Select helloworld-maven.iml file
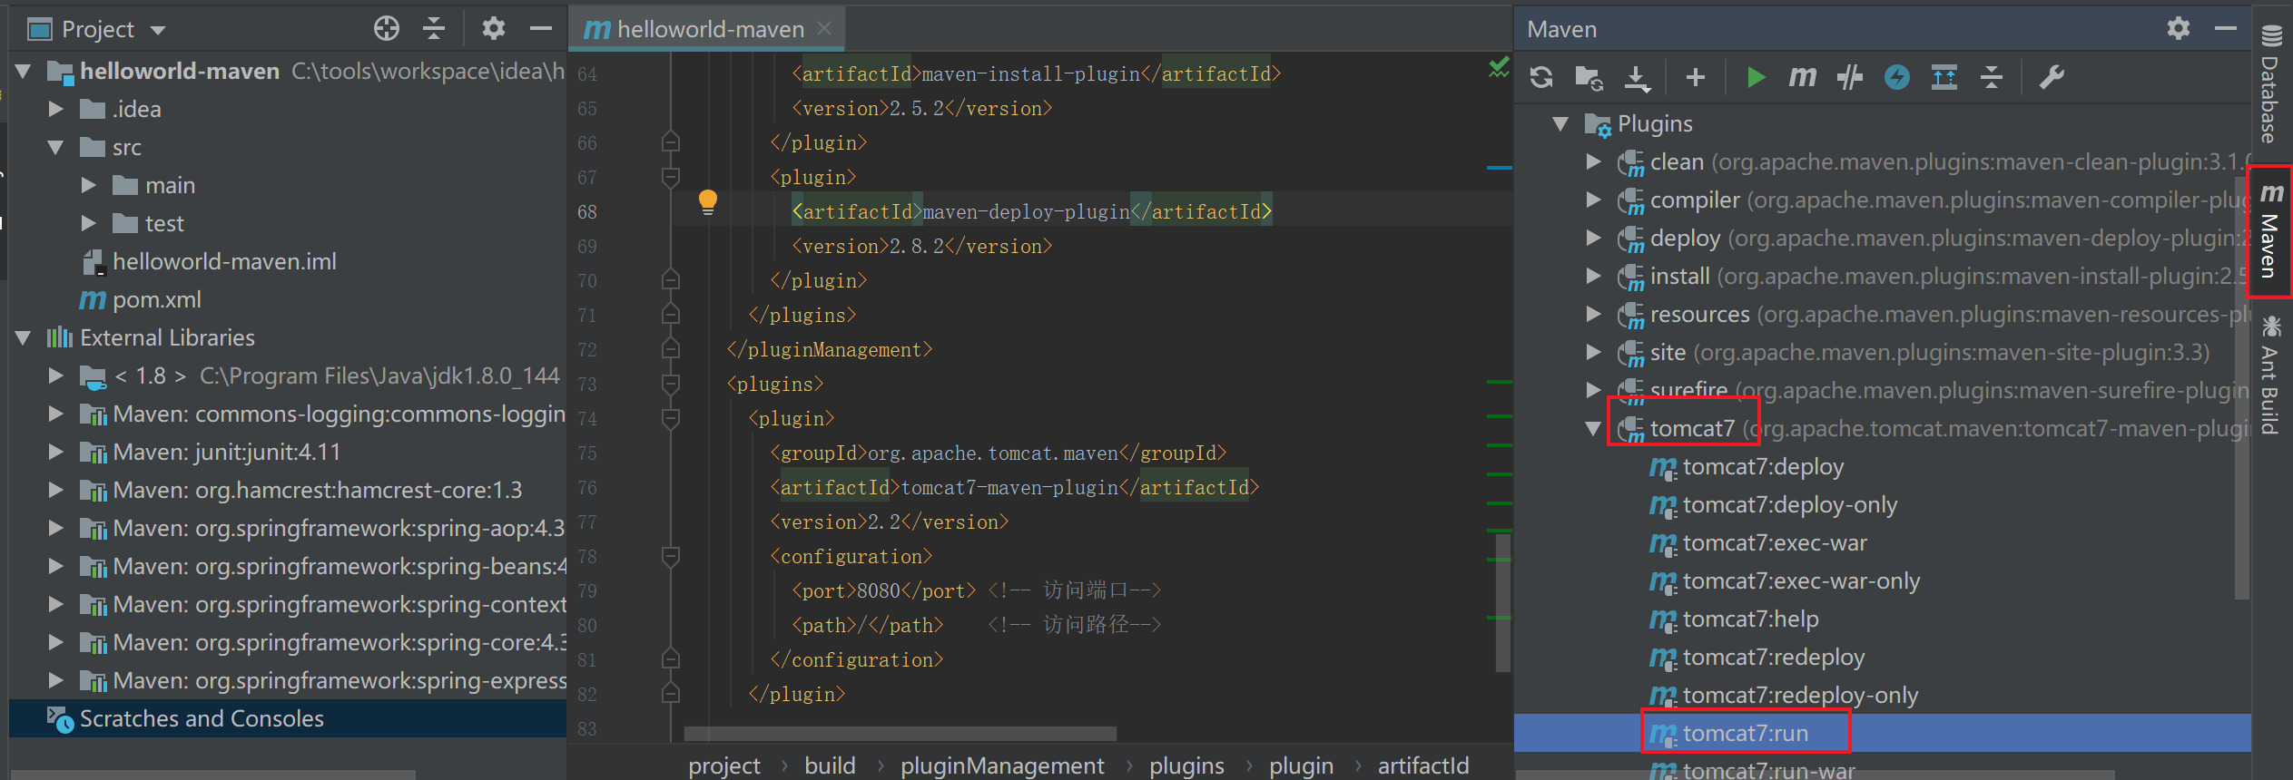This screenshot has height=780, width=2293. tap(224, 261)
